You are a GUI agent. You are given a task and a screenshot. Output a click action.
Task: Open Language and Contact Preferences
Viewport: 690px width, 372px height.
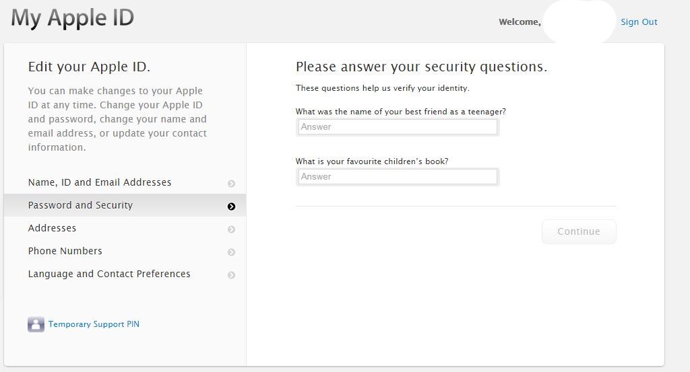tap(125, 274)
